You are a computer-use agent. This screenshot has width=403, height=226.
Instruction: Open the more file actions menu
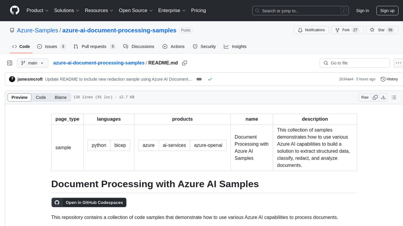pyautogui.click(x=398, y=63)
